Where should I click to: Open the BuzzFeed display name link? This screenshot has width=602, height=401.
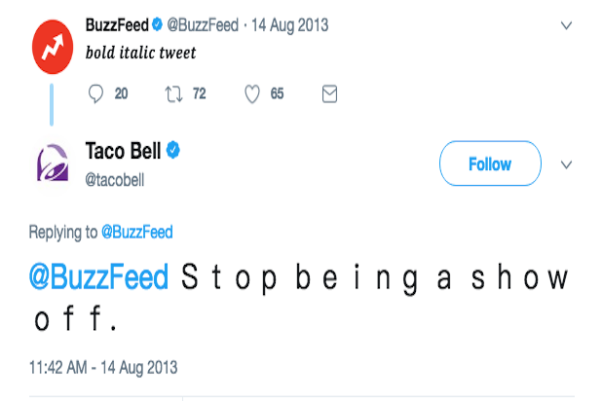117,23
